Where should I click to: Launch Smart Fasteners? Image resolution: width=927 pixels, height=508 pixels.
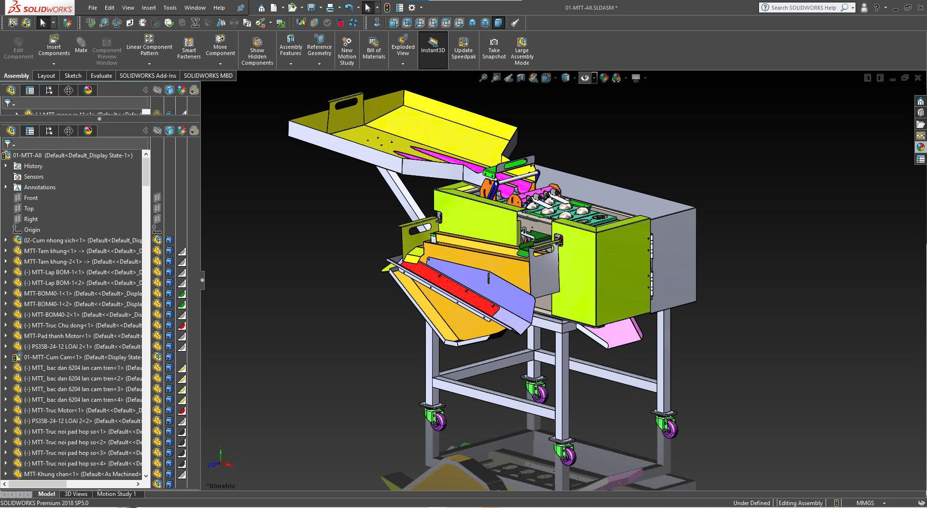coord(189,48)
